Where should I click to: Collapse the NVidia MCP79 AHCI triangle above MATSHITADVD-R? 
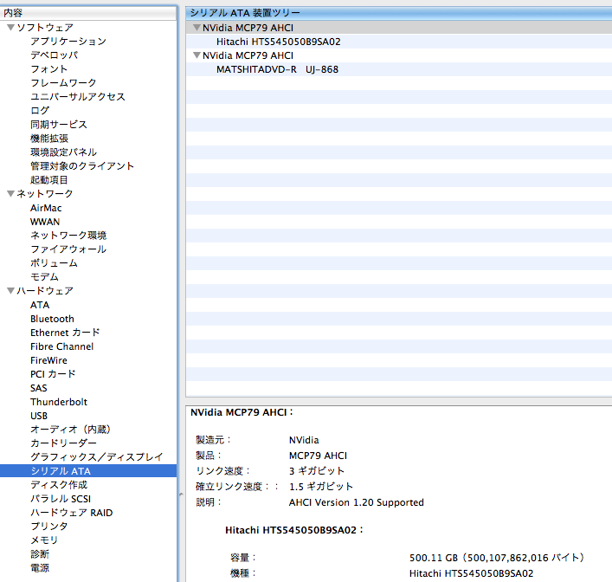click(196, 55)
